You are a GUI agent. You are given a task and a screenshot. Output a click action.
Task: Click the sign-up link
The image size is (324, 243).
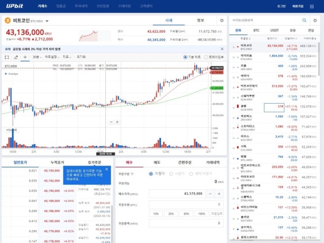click(x=298, y=6)
